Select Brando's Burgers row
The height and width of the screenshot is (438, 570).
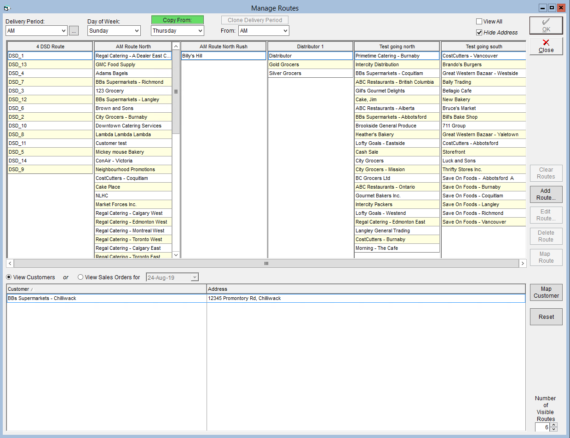[x=484, y=64]
